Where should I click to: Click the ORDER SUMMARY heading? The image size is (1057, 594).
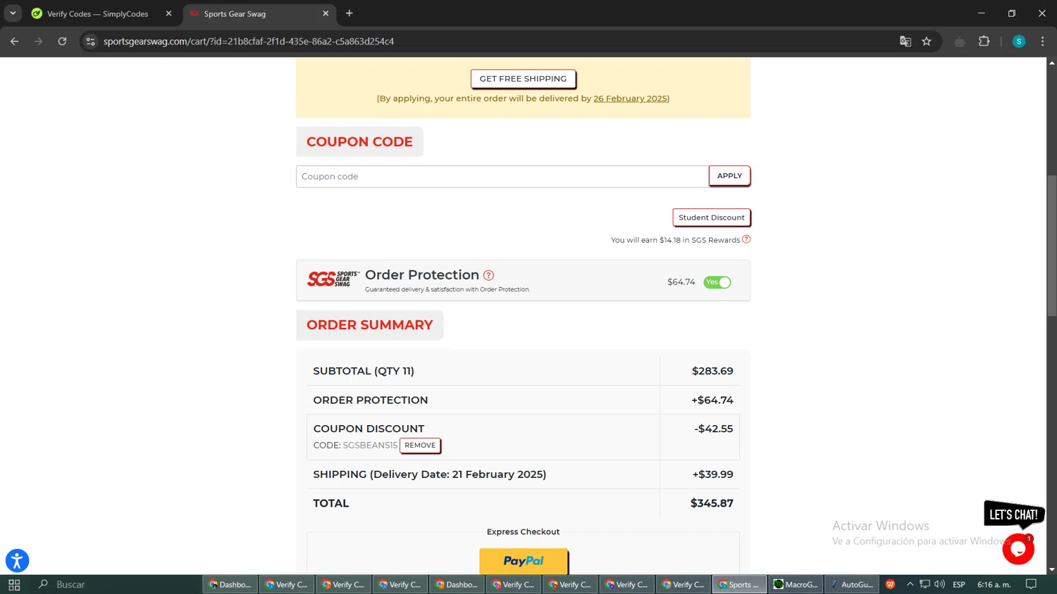[x=370, y=325]
